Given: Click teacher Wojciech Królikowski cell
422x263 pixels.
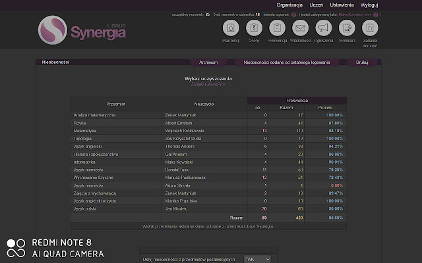Looking at the screenshot, I should [204, 131].
